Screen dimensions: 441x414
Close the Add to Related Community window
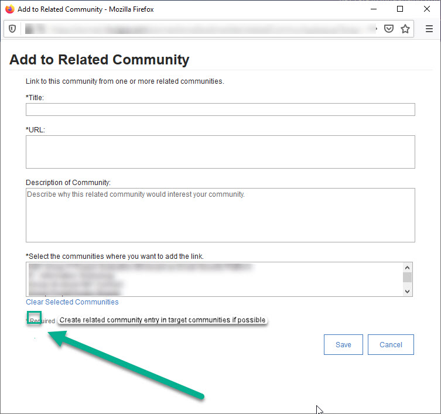[427, 9]
